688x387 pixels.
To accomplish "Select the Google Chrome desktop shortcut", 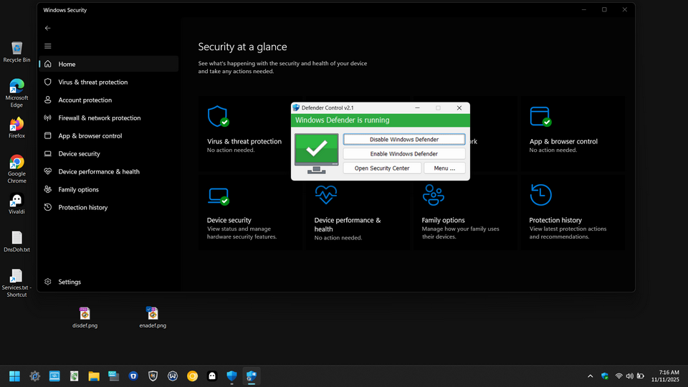I will pyautogui.click(x=16, y=169).
